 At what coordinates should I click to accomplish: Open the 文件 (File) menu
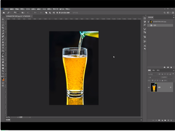pyautogui.click(x=6, y=9)
